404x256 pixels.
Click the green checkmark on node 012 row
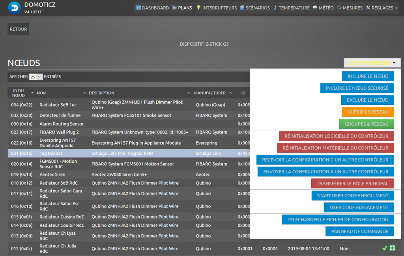coord(385,248)
